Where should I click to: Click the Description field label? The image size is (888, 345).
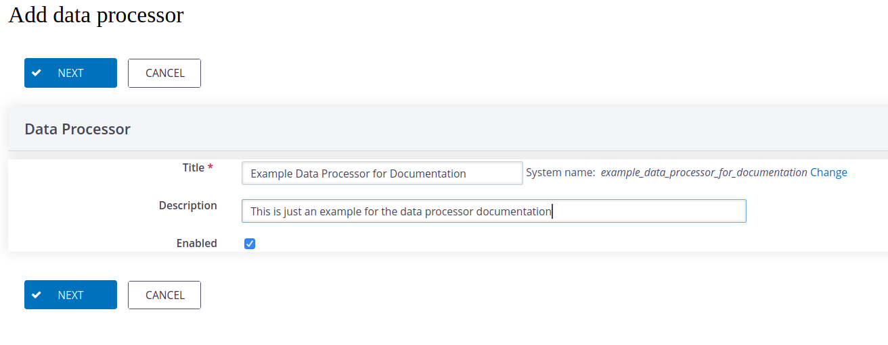[188, 205]
